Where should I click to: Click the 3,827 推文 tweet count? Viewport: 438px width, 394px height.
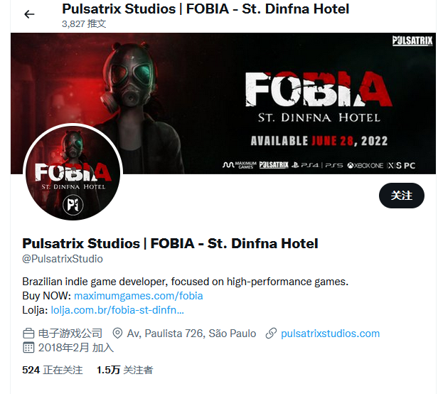(x=84, y=24)
